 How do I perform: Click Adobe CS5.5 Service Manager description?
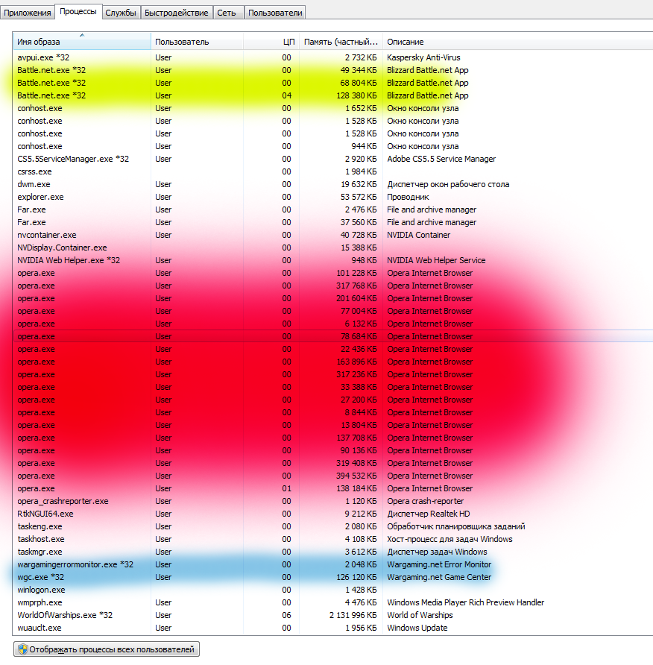pos(441,159)
